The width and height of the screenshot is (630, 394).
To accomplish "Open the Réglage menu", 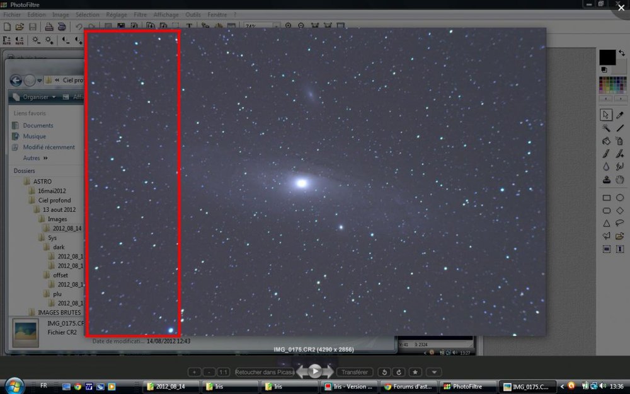I will click(116, 14).
